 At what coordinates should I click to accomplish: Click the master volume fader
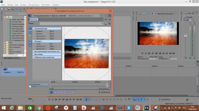(186, 36)
